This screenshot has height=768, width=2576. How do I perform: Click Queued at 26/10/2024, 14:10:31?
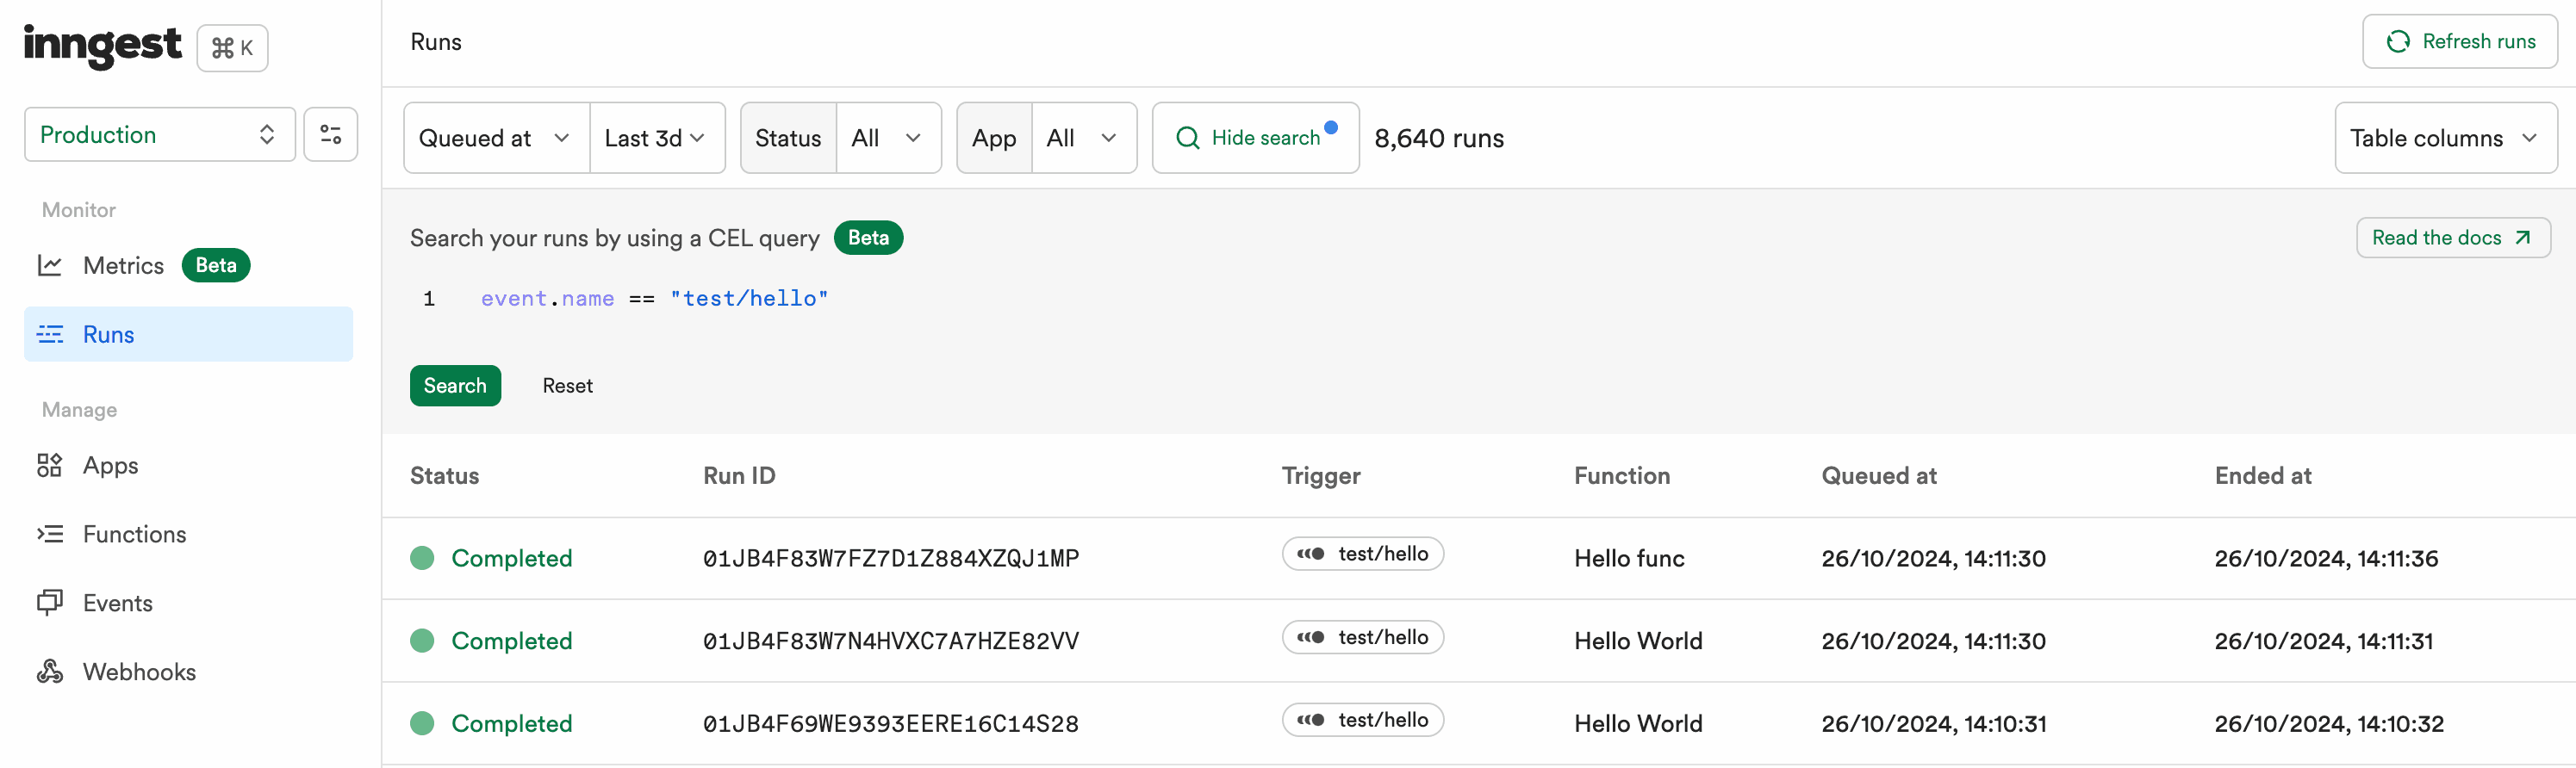coord(1934,724)
